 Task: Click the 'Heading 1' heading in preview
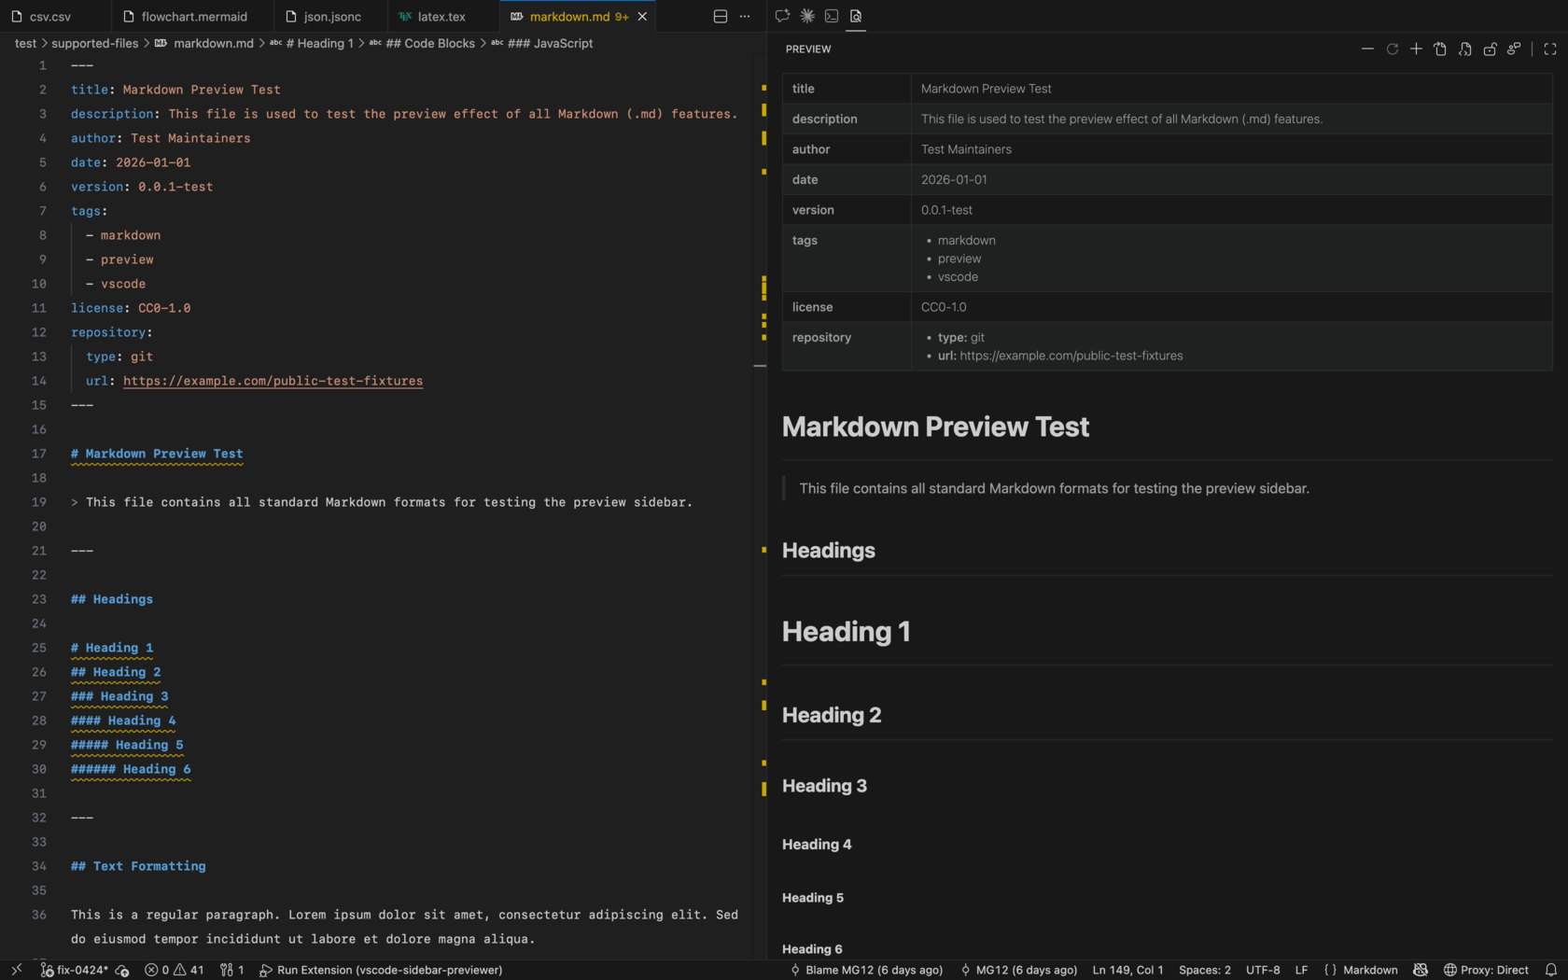[x=846, y=632]
